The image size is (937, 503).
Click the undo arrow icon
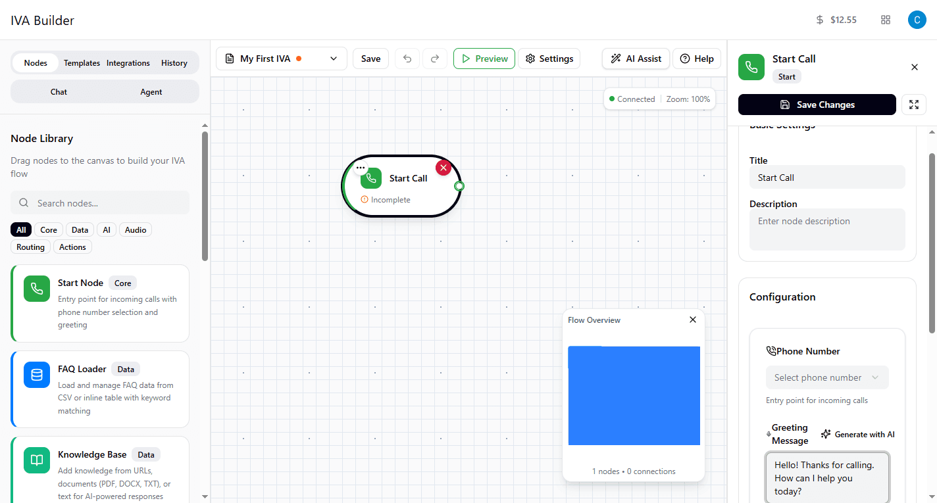point(407,59)
